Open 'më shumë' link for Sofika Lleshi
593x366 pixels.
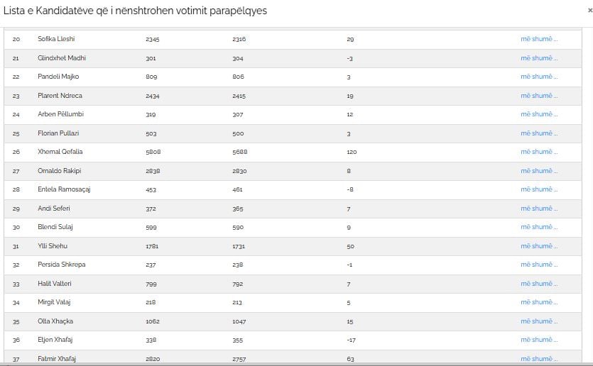click(539, 39)
